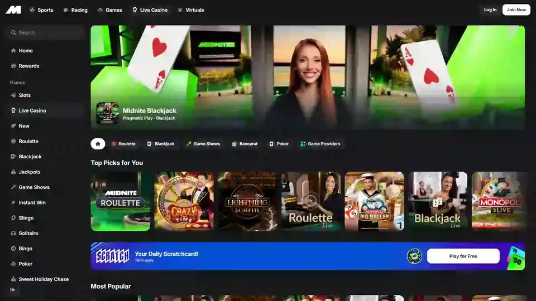Click the Home house icon in sidebar
This screenshot has height=301, width=536.
click(13, 51)
